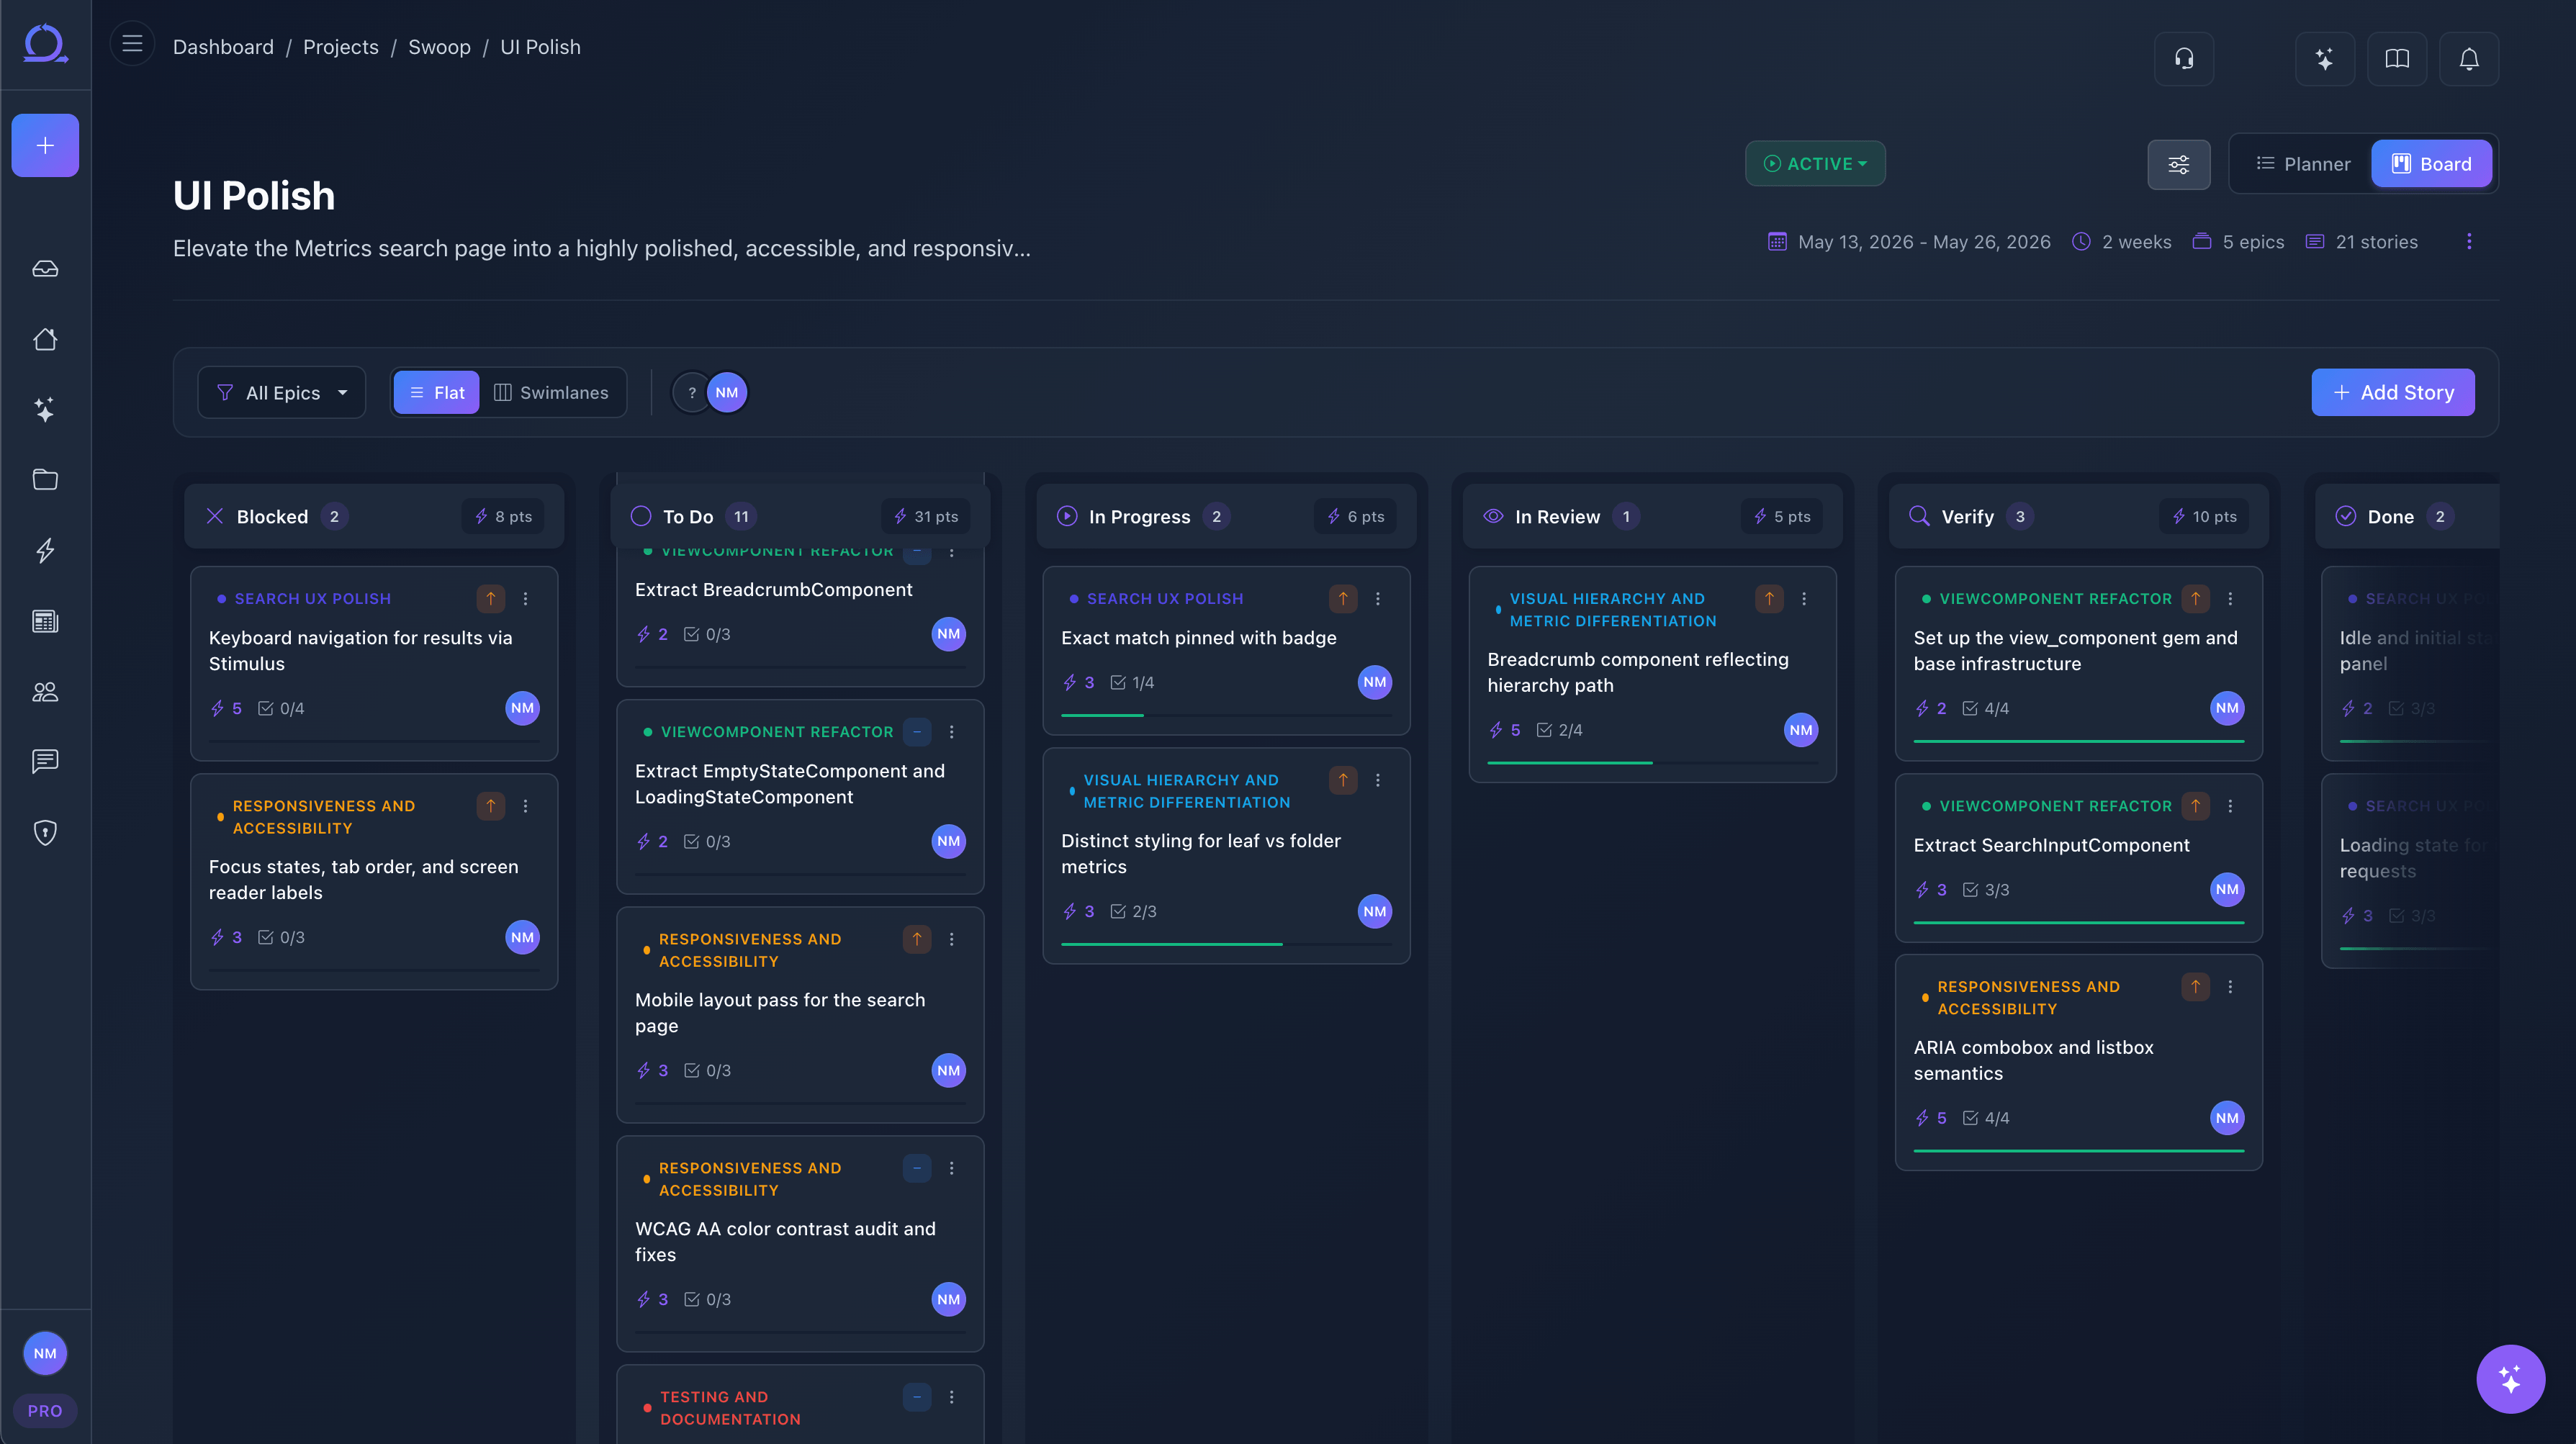This screenshot has width=2576, height=1444.
Task: Click the Verify column header
Action: pyautogui.click(x=2078, y=516)
